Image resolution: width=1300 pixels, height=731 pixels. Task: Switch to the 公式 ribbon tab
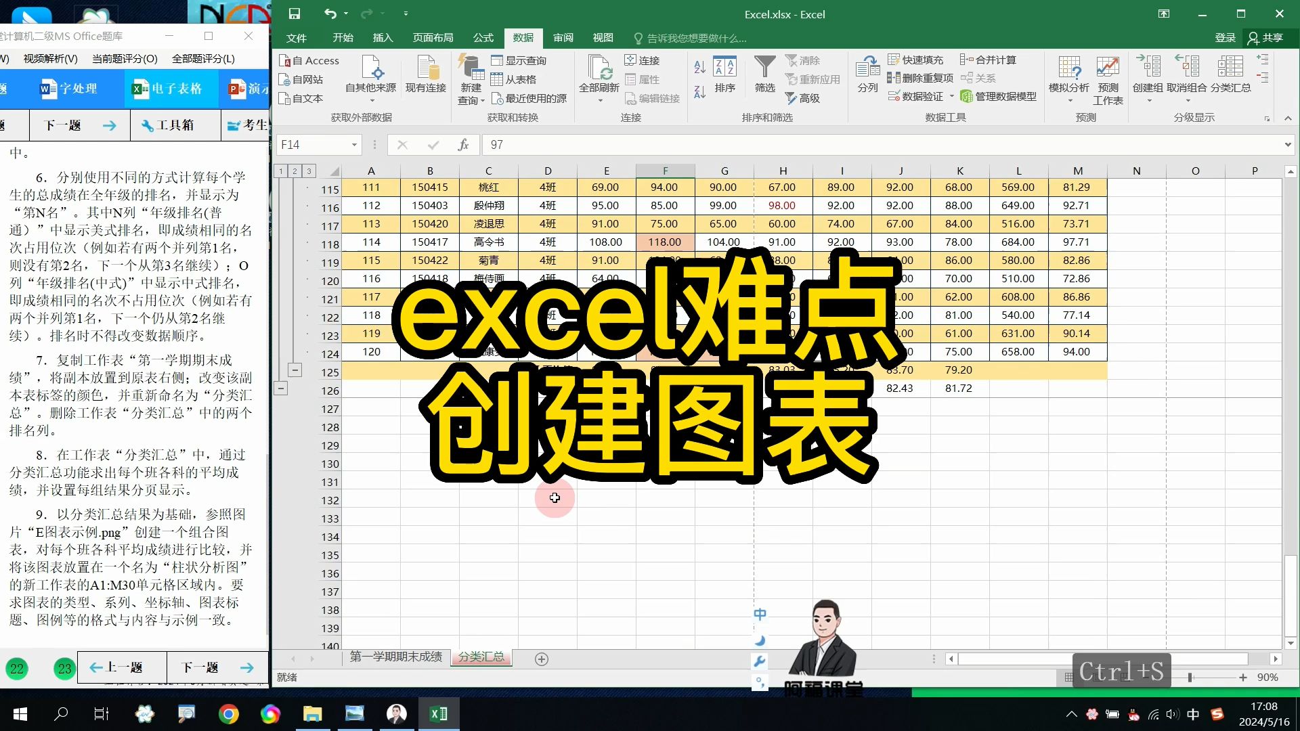click(482, 38)
